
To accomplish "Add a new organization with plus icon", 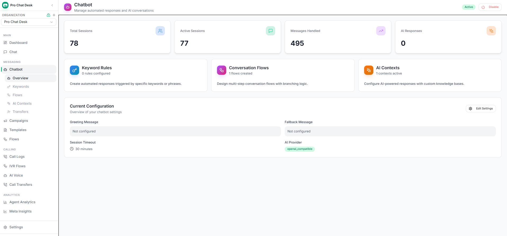I will (54, 15).
